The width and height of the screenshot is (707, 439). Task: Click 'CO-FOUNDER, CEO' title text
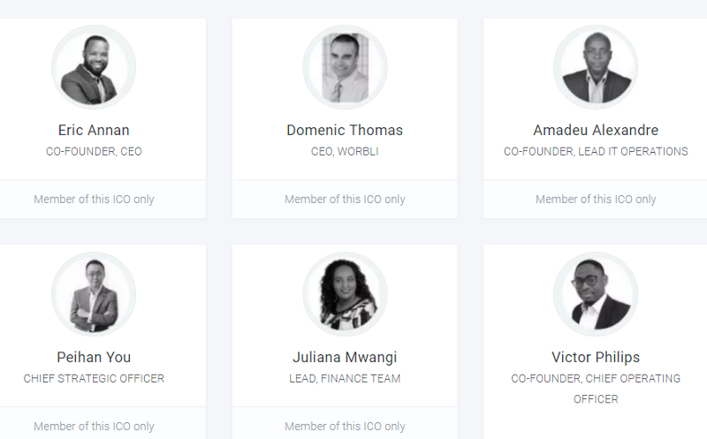point(94,151)
